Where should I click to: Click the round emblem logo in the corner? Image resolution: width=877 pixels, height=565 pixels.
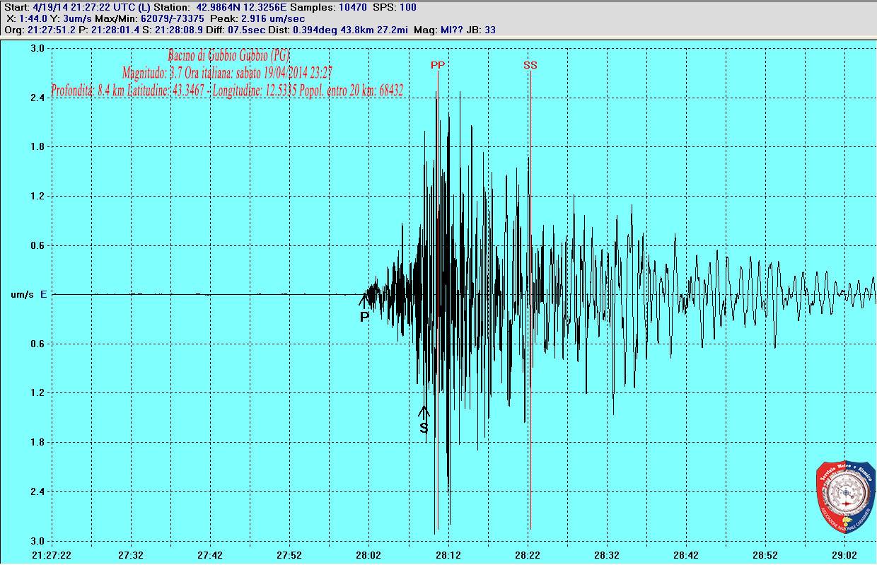coord(844,496)
